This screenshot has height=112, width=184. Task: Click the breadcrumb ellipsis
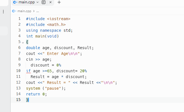pyautogui.click(x=37, y=11)
